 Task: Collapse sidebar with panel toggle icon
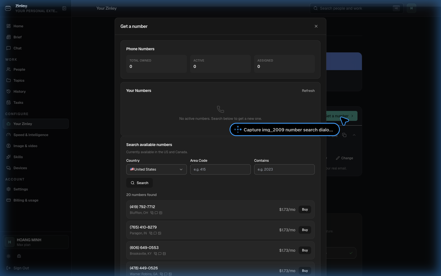click(x=64, y=8)
